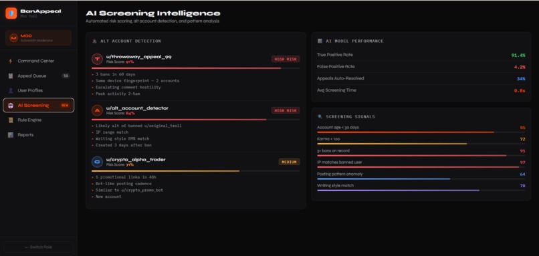The height and width of the screenshot is (256, 539).
Task: Click the Alt Account Detection header icon
Action: (94, 41)
